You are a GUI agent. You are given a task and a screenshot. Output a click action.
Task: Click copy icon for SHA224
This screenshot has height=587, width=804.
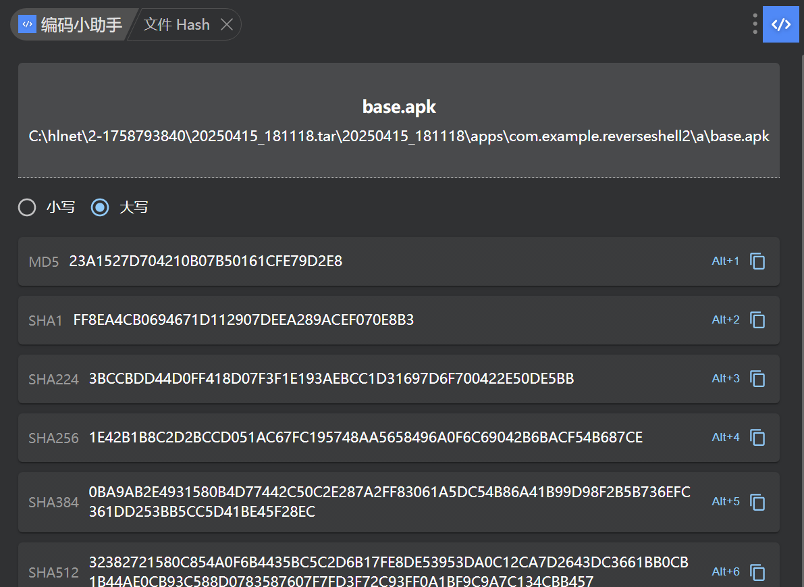click(757, 379)
